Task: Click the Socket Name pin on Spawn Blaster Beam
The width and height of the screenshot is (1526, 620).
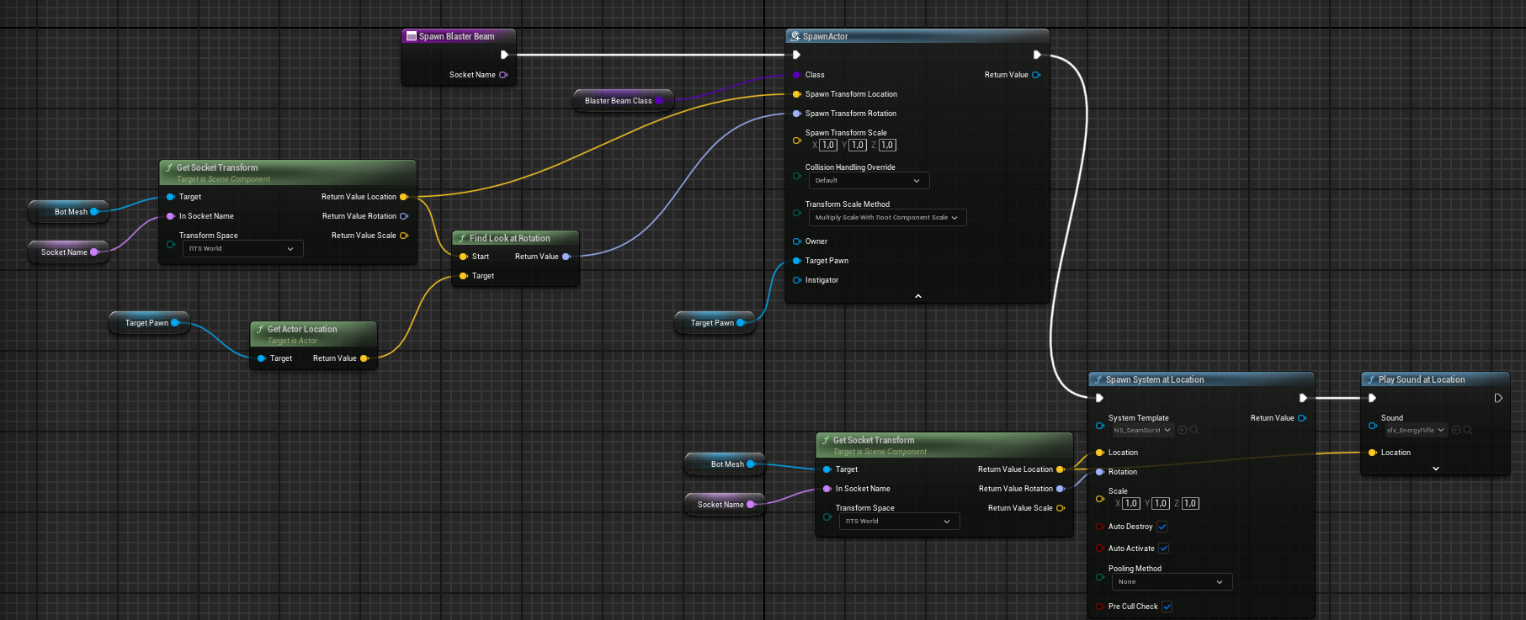Action: point(503,75)
